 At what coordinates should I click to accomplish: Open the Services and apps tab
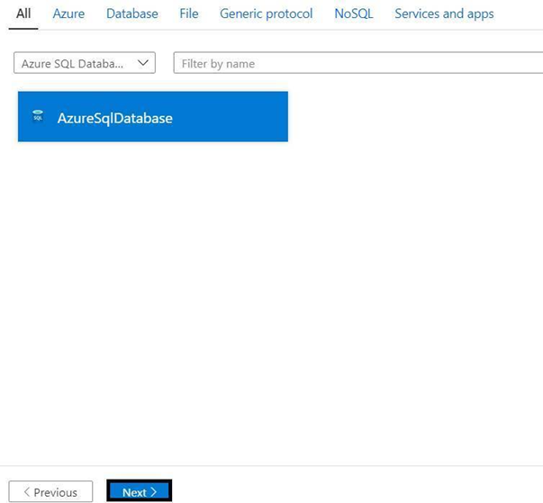coord(444,13)
